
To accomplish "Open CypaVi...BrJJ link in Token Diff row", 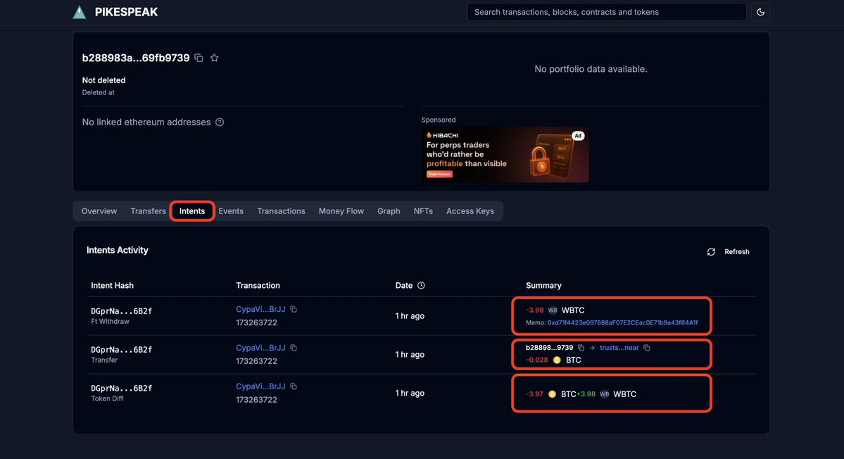I will [x=260, y=386].
